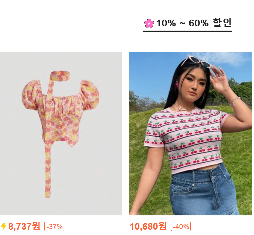Open the 10% ~ 60% 할인 heading link
Screen dimensions: 254x235
(x=188, y=23)
